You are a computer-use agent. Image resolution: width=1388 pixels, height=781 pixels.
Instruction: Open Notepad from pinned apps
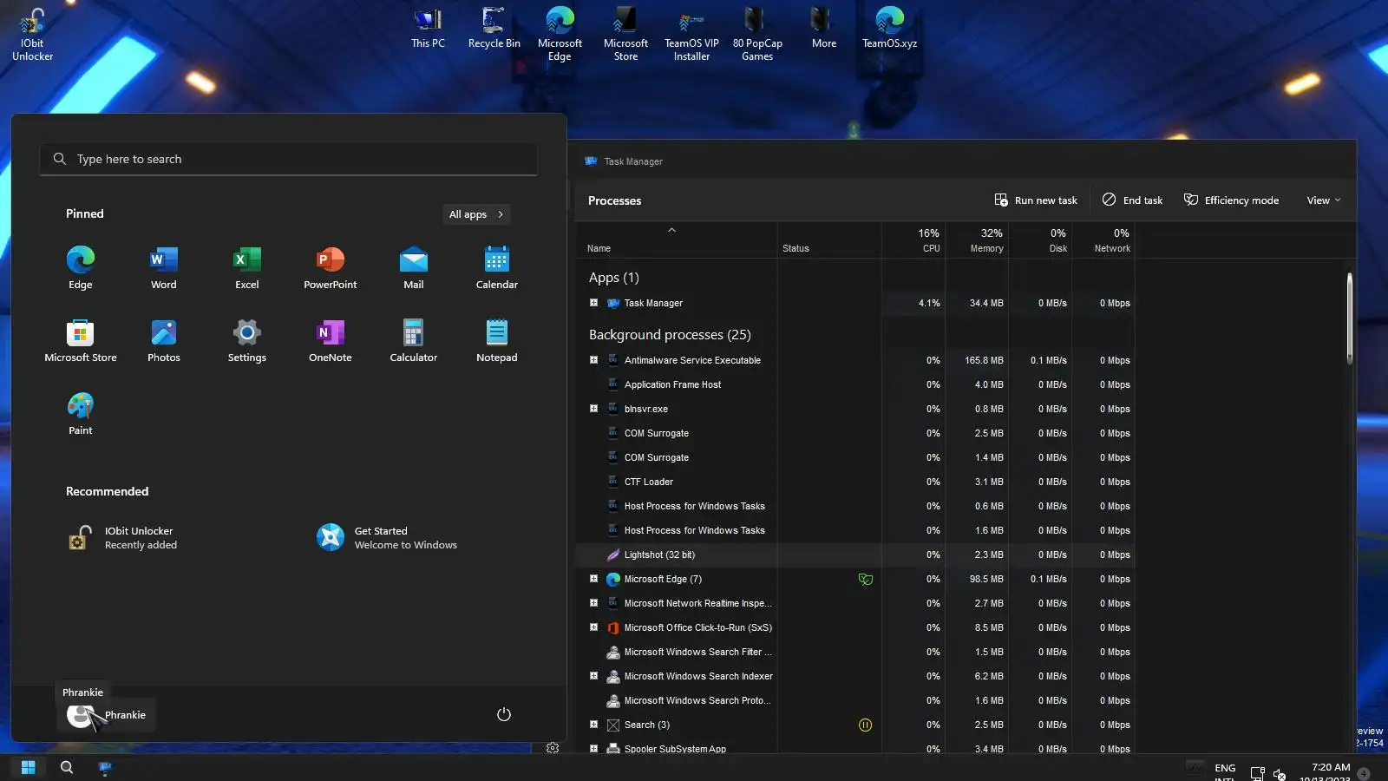coord(497,341)
